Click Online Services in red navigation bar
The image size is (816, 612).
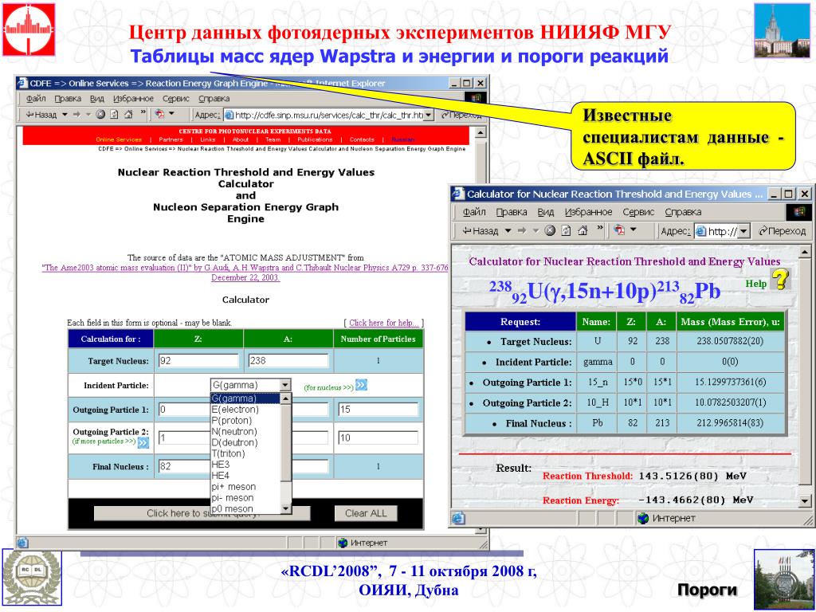click(119, 139)
